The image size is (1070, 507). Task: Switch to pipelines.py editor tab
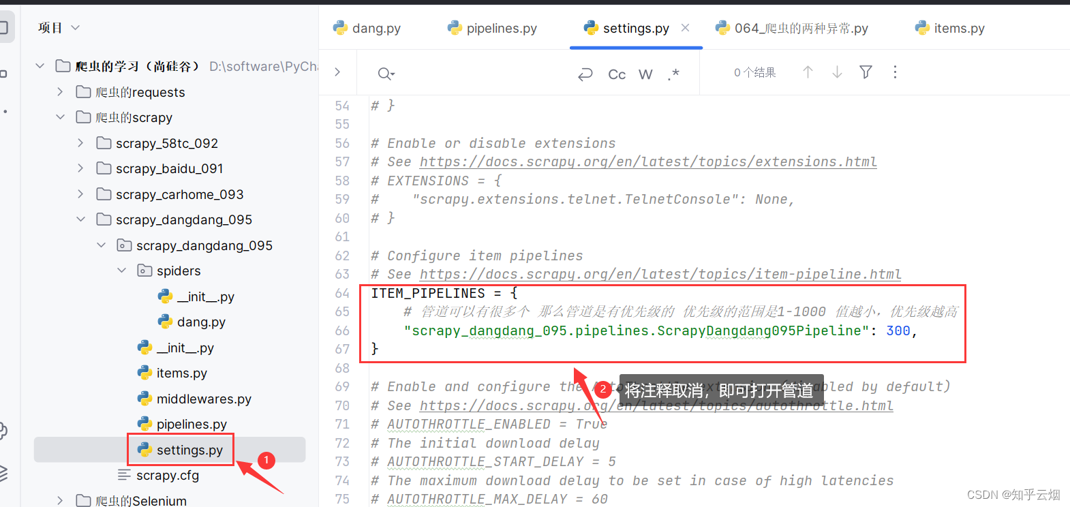[492, 28]
